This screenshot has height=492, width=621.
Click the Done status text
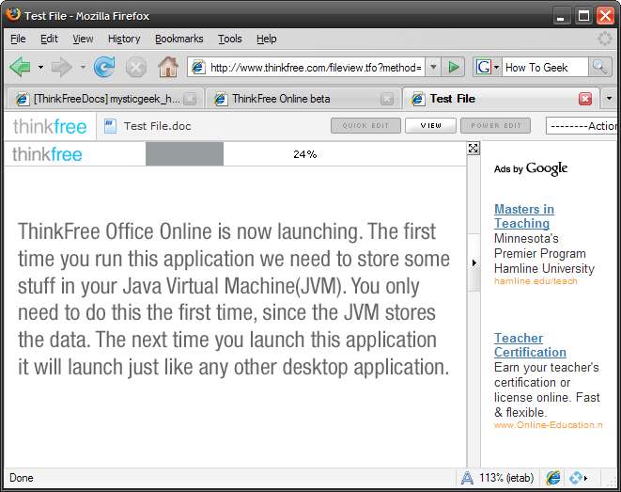click(22, 478)
